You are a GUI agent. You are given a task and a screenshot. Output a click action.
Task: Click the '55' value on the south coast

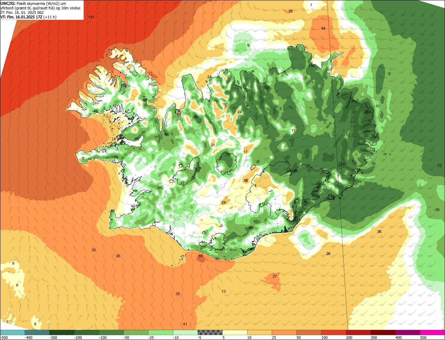coord(201,256)
